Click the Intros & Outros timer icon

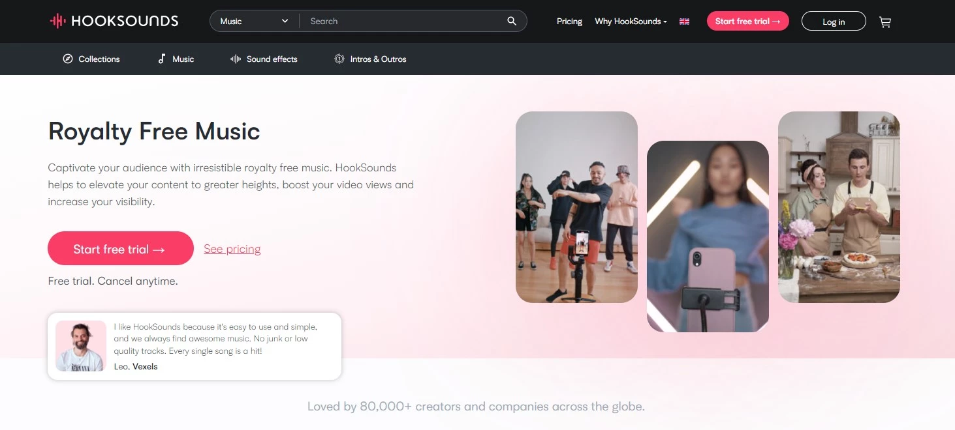[x=339, y=59]
